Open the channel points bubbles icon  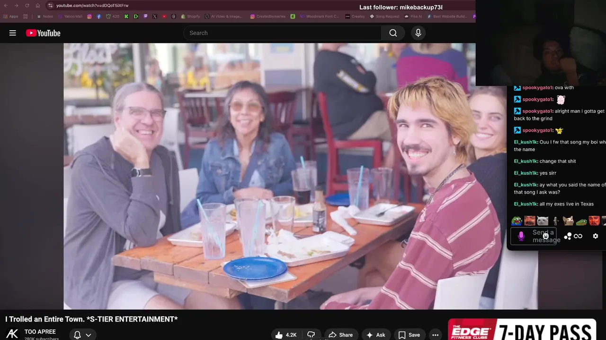[568, 236]
